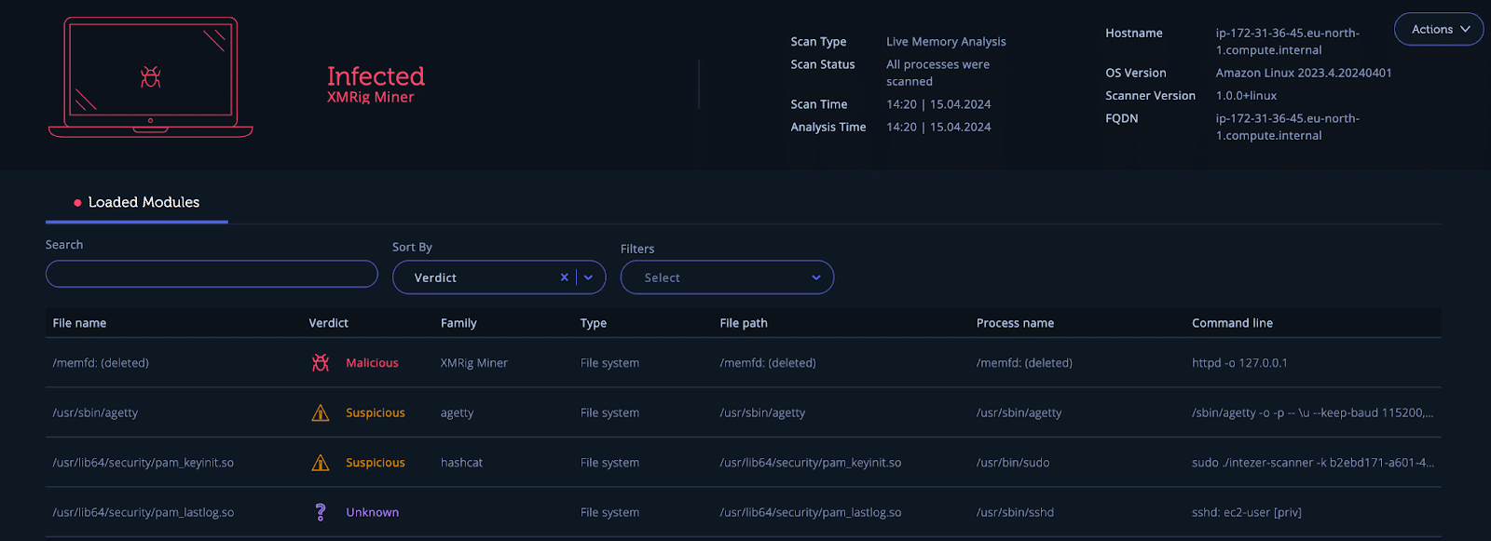1491x541 pixels.
Task: Sort by the Family column header
Action: point(458,323)
